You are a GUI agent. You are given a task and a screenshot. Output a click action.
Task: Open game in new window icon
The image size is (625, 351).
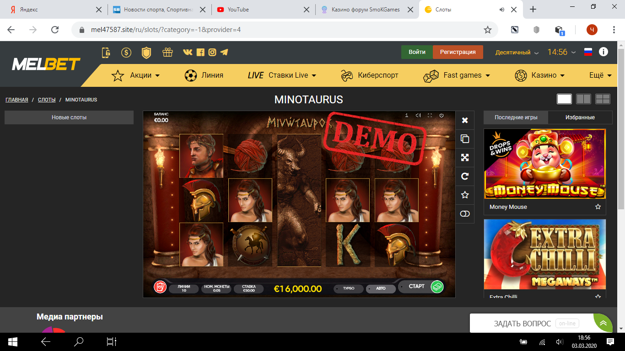tap(465, 139)
